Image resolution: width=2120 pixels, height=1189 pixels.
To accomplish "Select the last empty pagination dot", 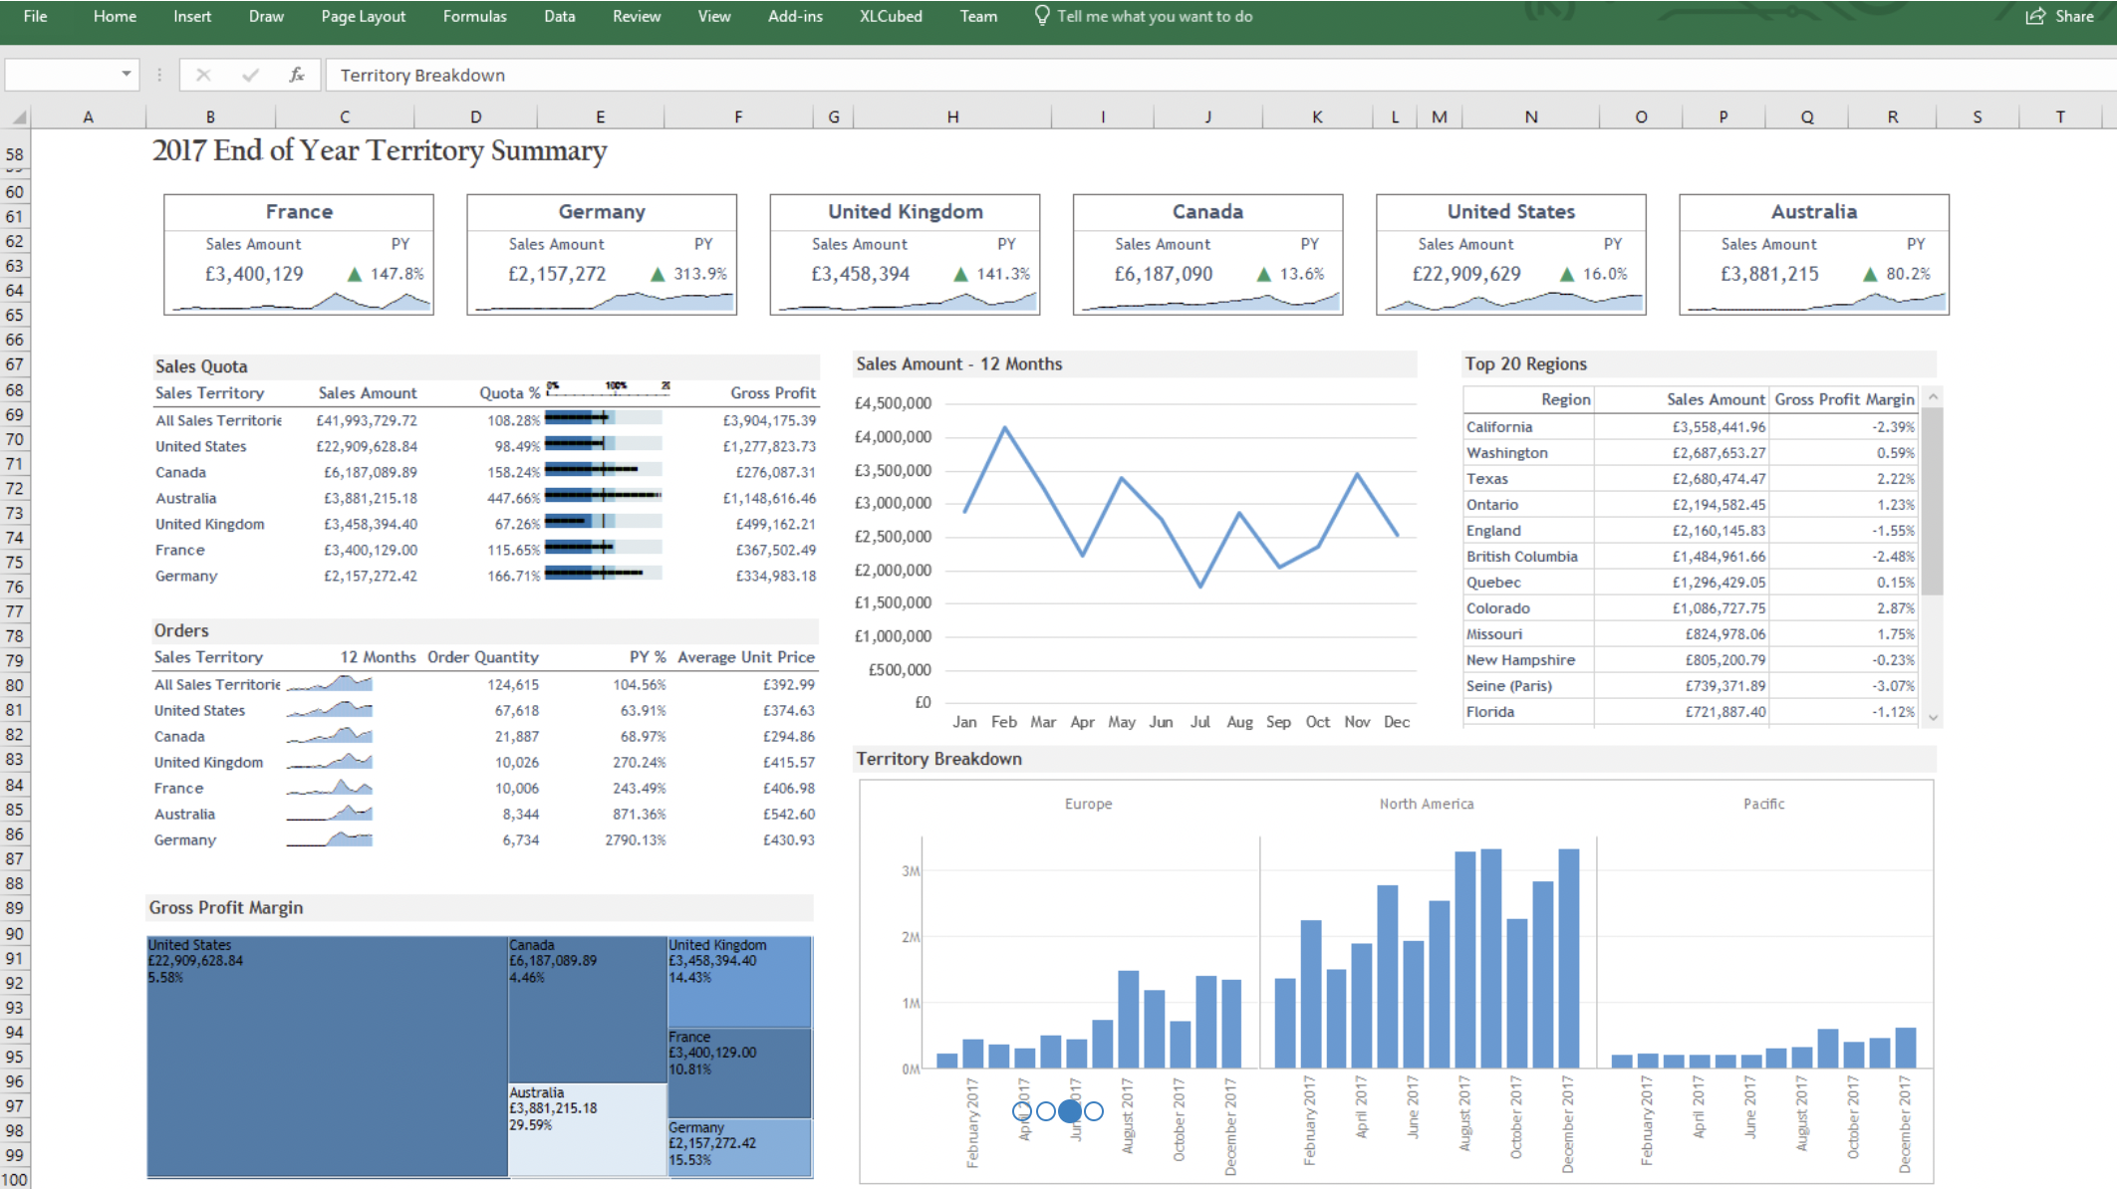I will pos(1094,1110).
